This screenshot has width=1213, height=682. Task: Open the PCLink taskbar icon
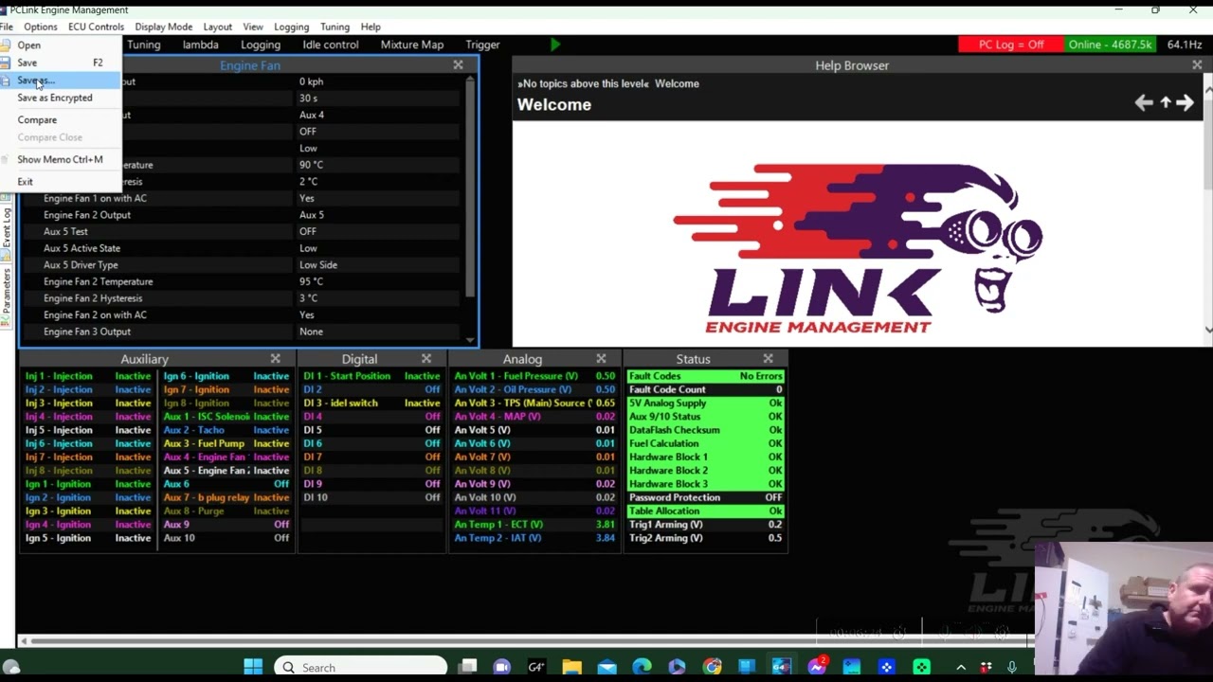(x=782, y=667)
